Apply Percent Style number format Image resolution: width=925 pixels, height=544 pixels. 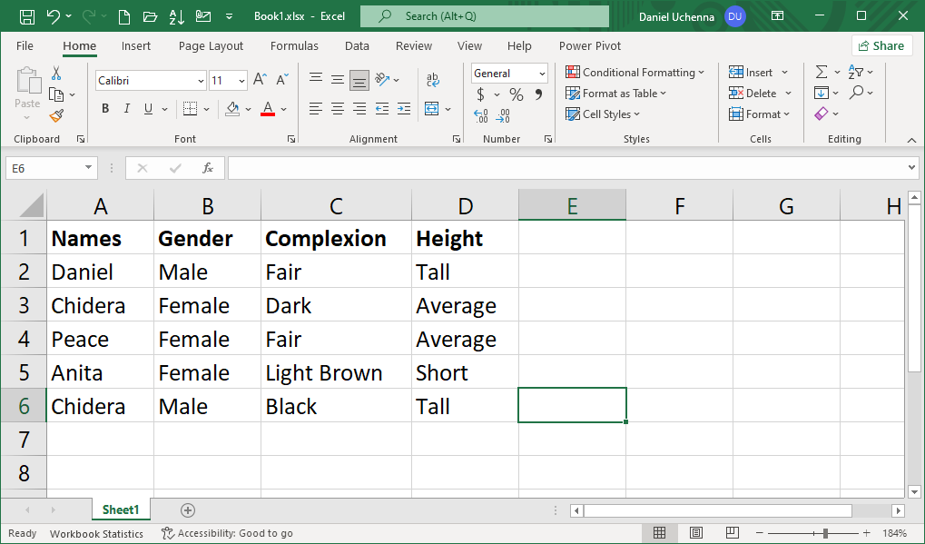(516, 94)
